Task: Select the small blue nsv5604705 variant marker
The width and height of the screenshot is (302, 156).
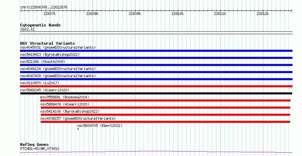Action: tap(78, 129)
